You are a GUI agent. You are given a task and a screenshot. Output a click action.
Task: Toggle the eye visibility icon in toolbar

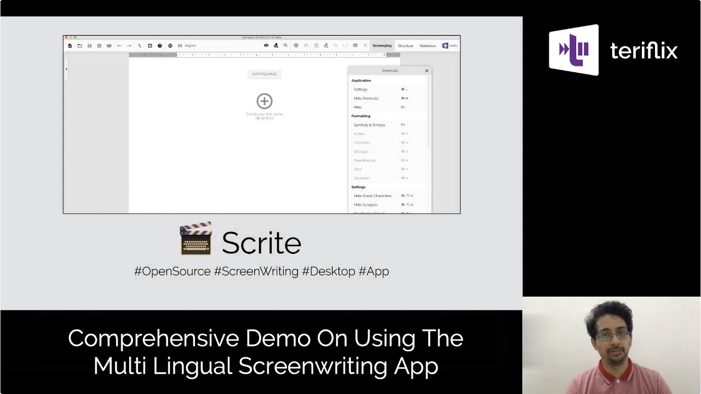pos(266,45)
